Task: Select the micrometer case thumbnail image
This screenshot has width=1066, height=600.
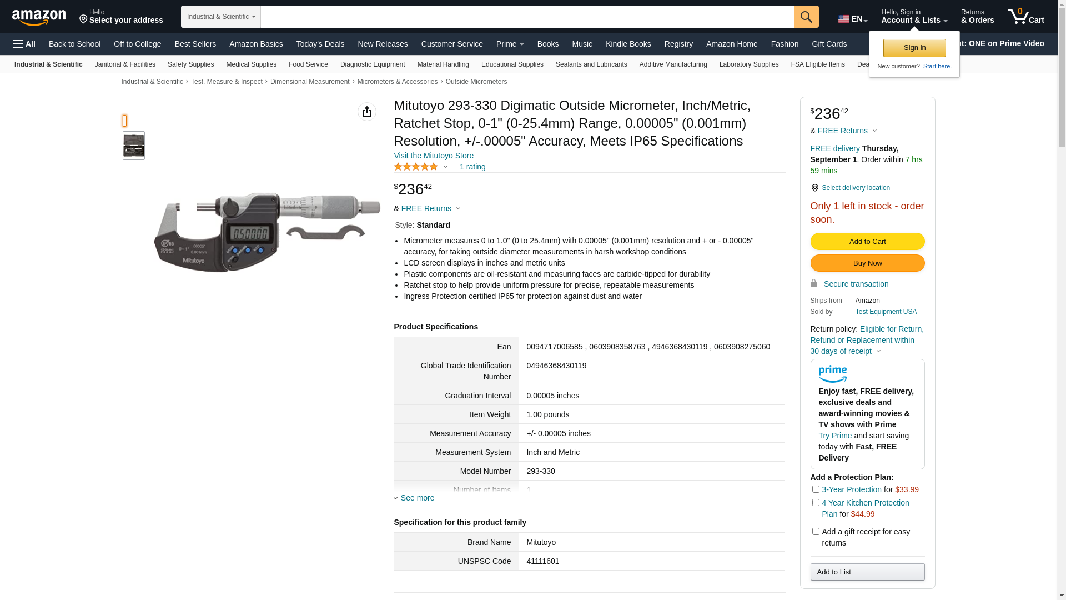Action: click(134, 146)
